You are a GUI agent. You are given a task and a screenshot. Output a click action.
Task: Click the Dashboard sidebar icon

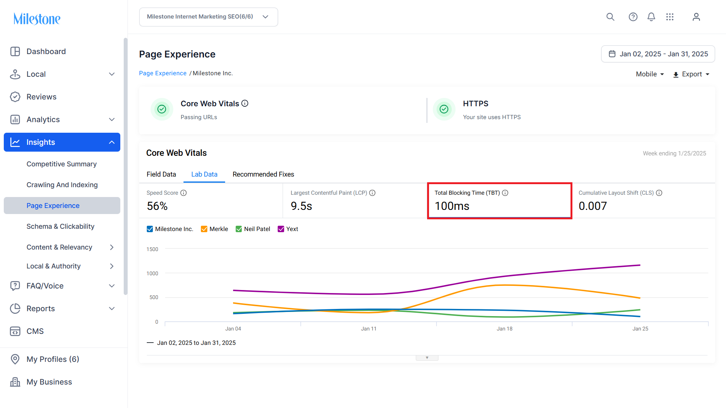point(15,51)
